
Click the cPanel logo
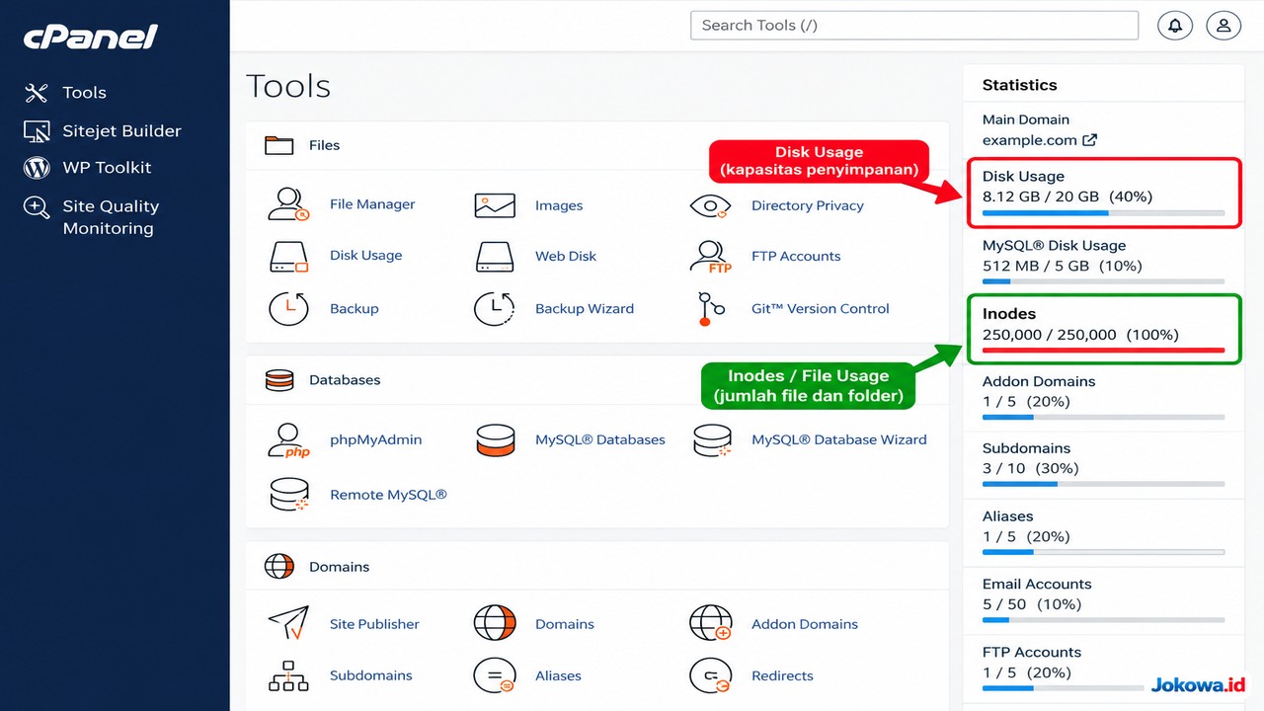point(90,37)
